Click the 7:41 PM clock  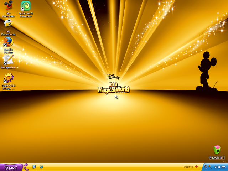click(x=220, y=167)
